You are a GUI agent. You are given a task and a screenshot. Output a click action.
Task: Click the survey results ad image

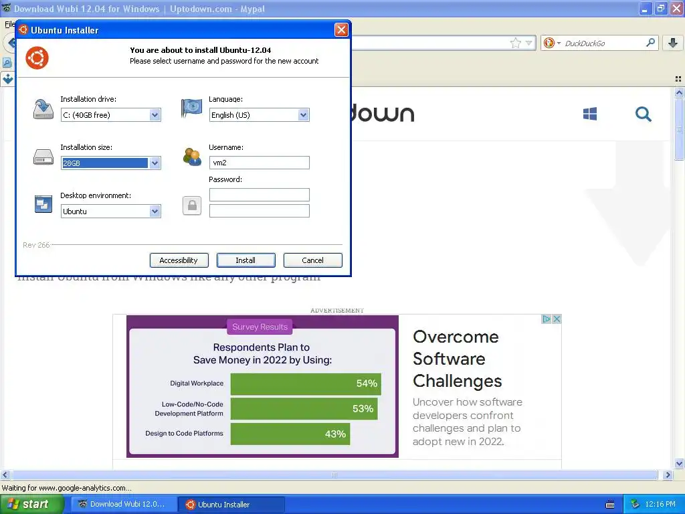262,386
